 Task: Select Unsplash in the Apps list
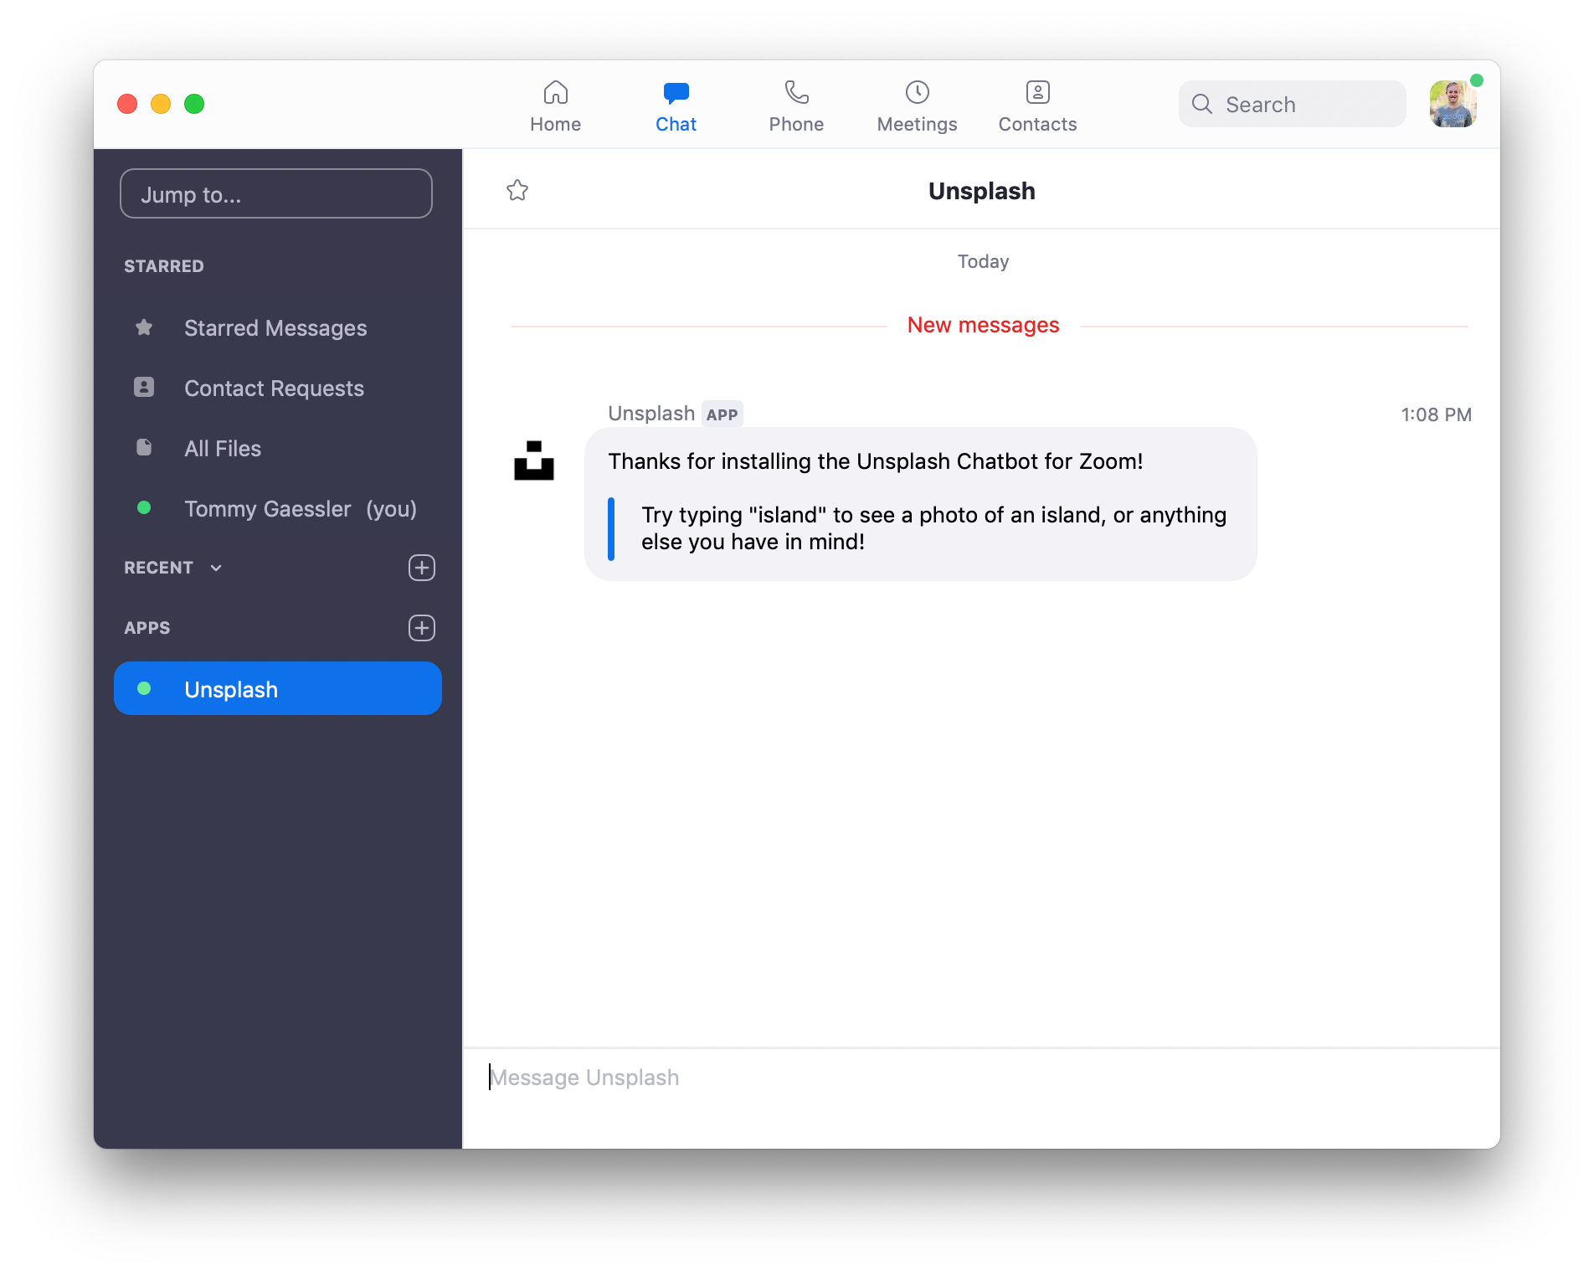pos(278,688)
